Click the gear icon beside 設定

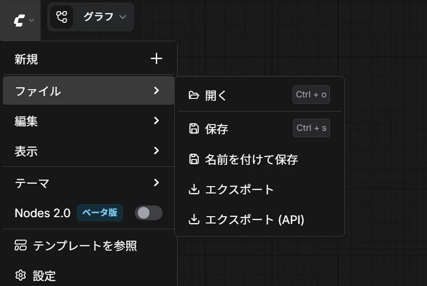[21, 275]
